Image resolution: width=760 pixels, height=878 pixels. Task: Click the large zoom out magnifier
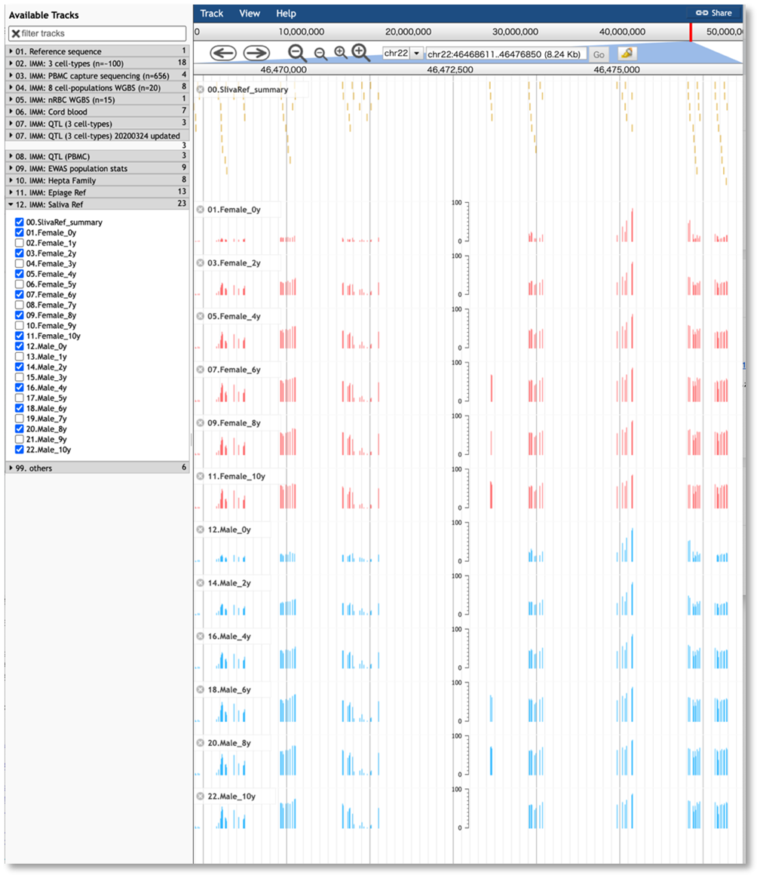297,53
